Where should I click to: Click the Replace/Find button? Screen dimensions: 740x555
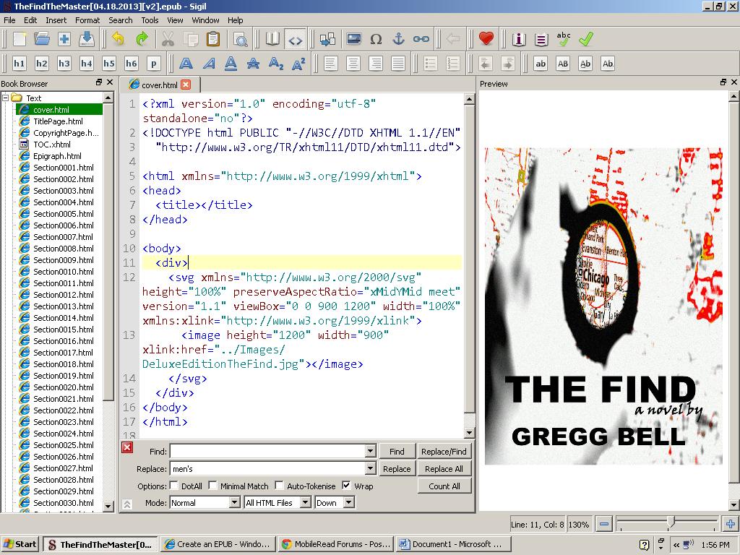pos(444,451)
